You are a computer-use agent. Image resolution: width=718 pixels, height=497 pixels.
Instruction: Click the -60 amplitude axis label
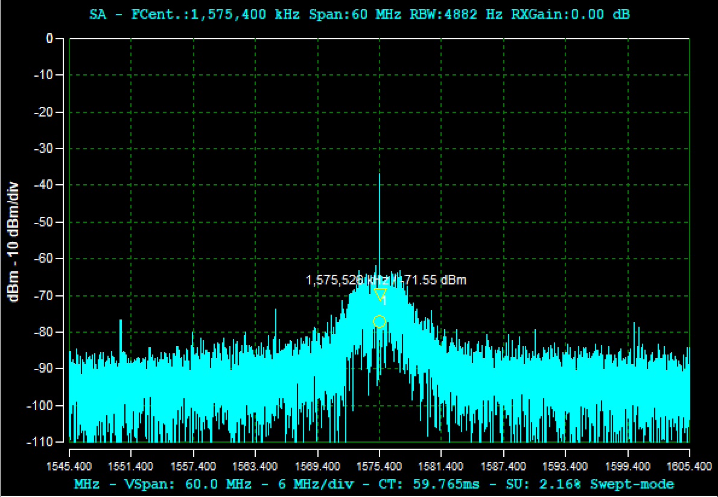tap(43, 258)
